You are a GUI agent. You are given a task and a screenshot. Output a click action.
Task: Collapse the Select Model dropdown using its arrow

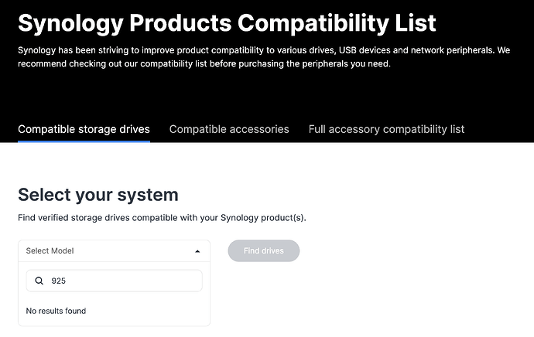pyautogui.click(x=197, y=251)
